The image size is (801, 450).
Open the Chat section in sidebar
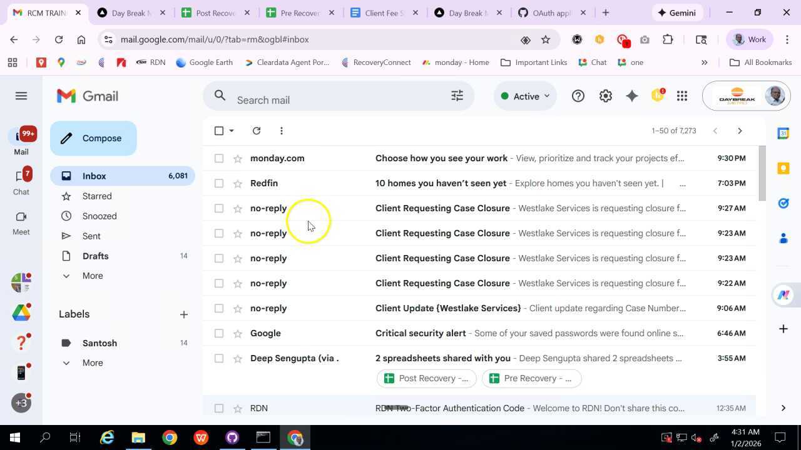tap(21, 181)
